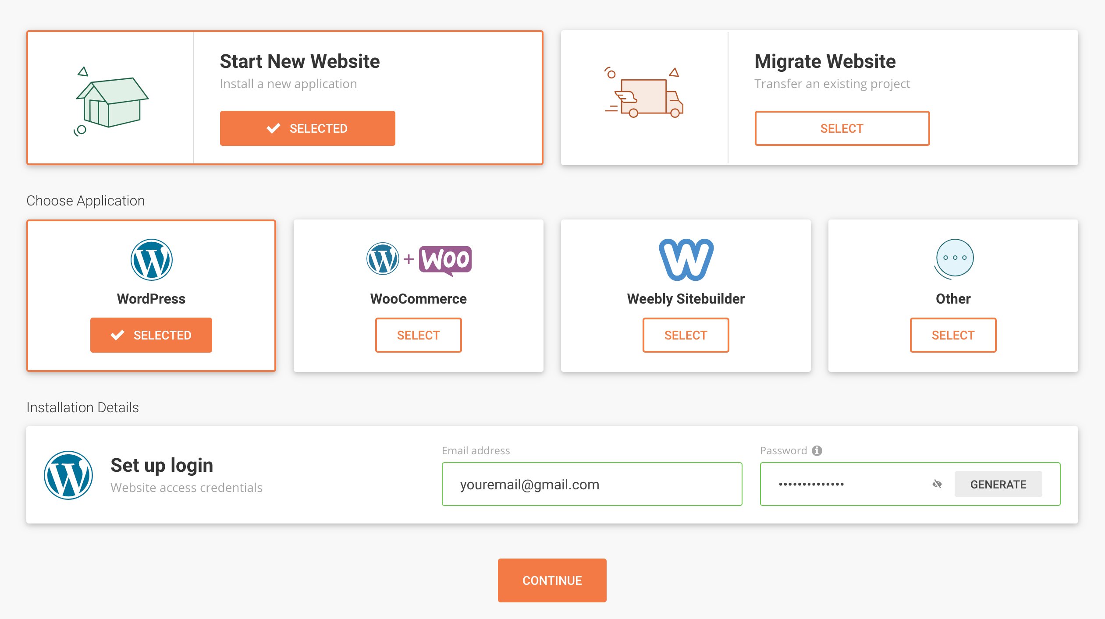
Task: Click the SELECTED button under Start New Website
Action: point(308,128)
